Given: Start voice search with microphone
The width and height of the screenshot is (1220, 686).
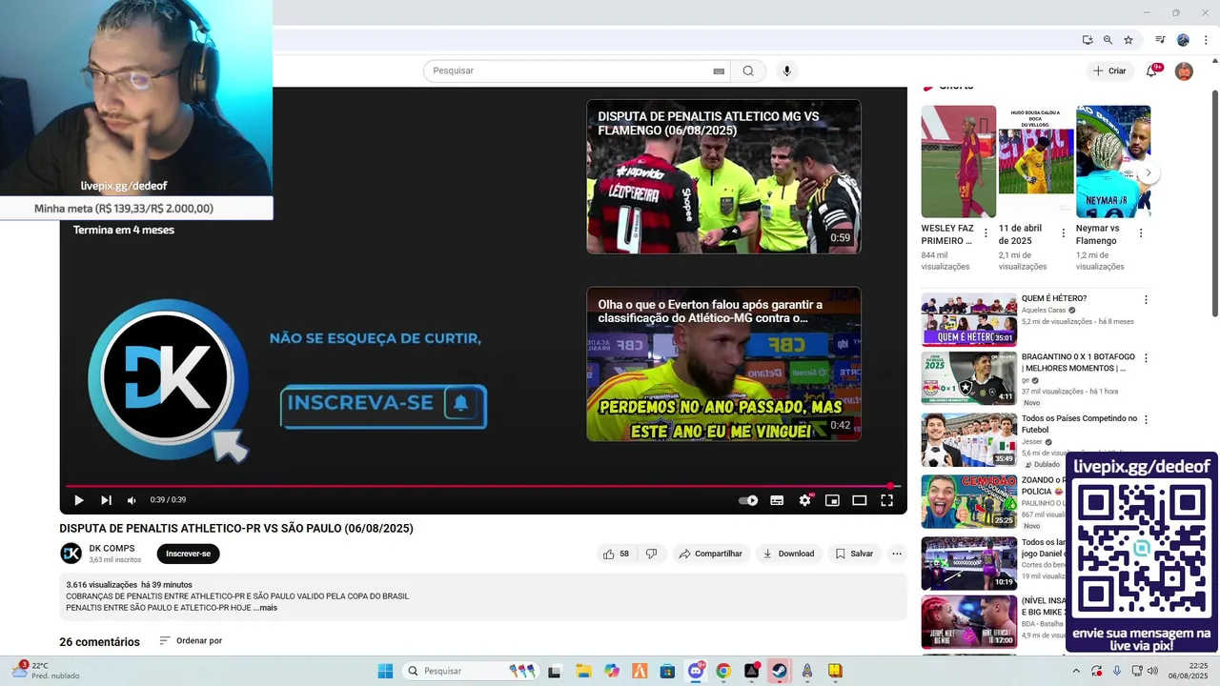Looking at the screenshot, I should [786, 71].
